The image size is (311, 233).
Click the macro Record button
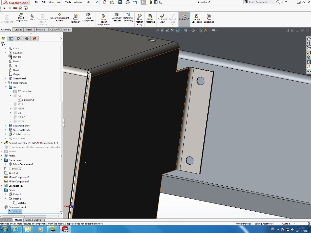pyautogui.click(x=15, y=8)
